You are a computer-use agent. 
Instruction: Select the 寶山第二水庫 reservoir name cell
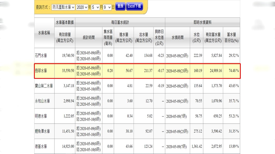(44, 86)
